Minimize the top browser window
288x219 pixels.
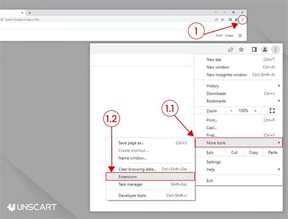tap(225, 12)
